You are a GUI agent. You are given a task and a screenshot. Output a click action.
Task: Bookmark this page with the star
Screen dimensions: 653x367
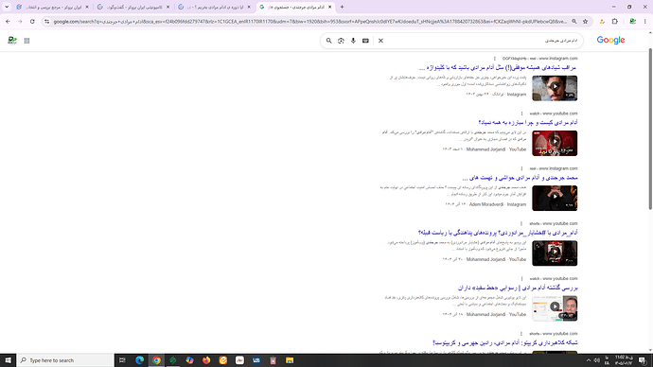585,22
